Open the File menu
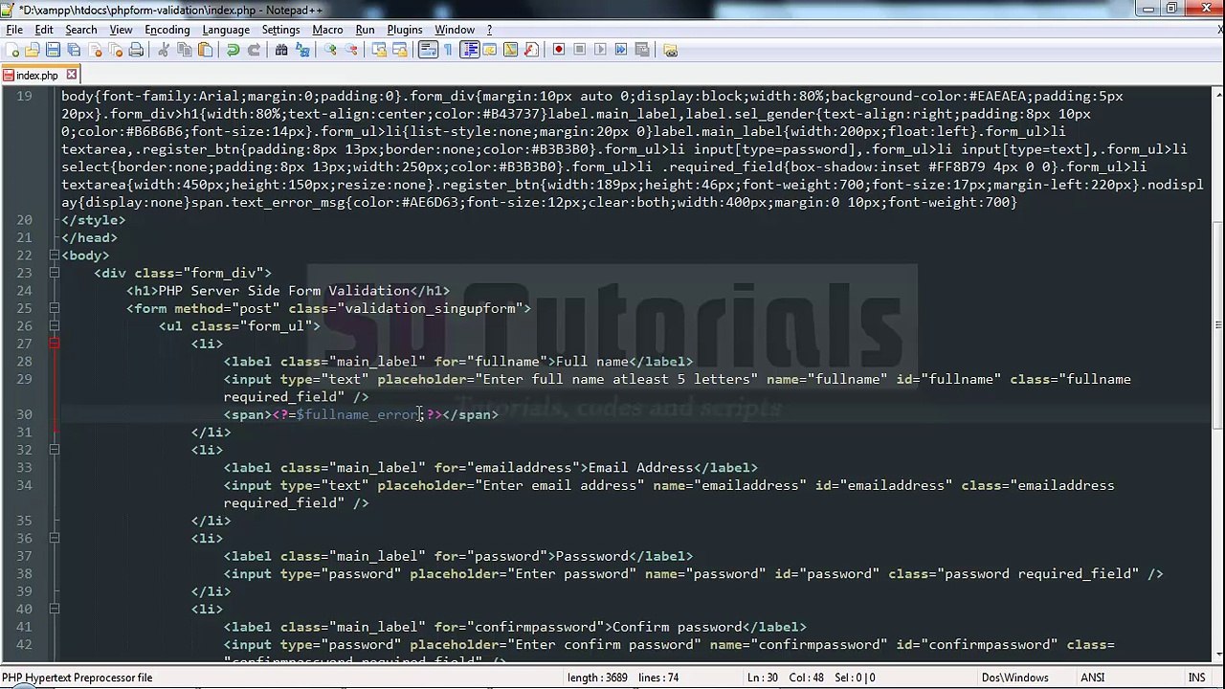Image resolution: width=1225 pixels, height=689 pixels. (x=14, y=30)
